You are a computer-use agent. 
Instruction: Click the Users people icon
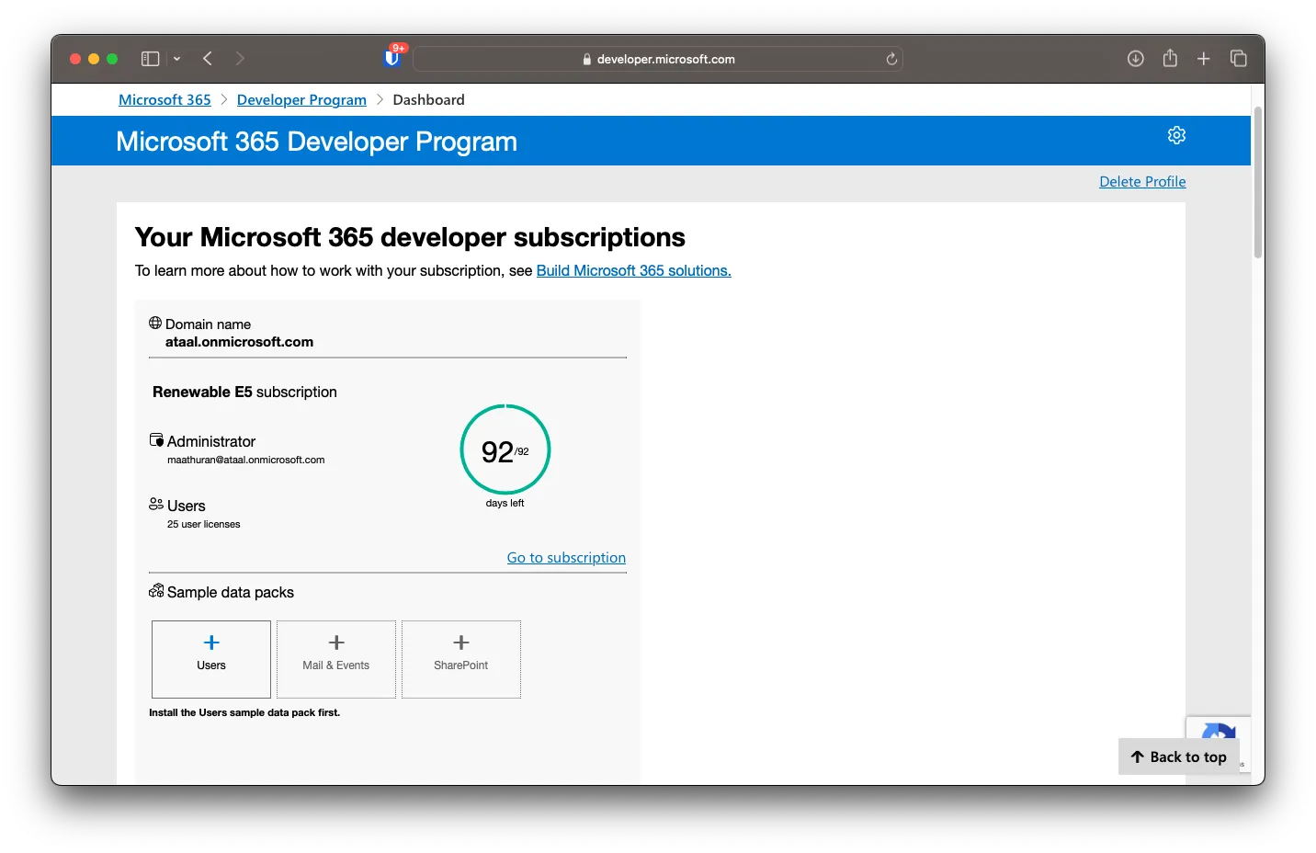[156, 504]
